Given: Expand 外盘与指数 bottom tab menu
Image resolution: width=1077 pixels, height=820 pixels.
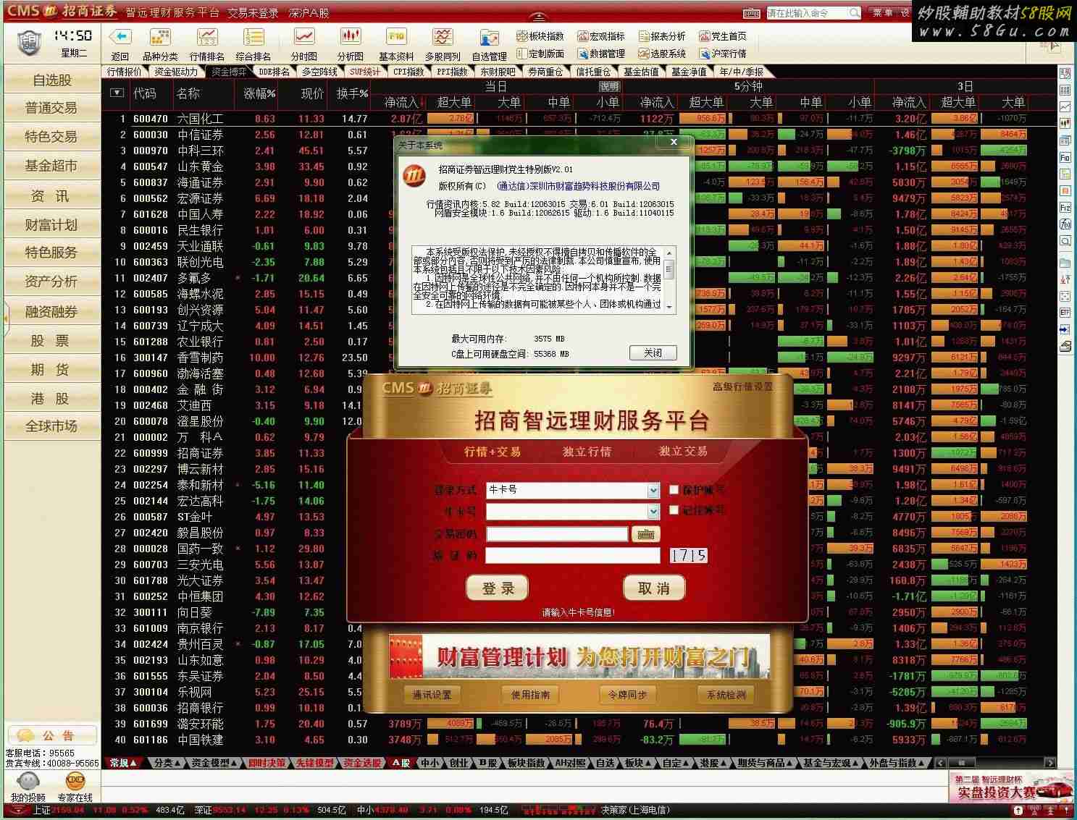Looking at the screenshot, I should [898, 763].
